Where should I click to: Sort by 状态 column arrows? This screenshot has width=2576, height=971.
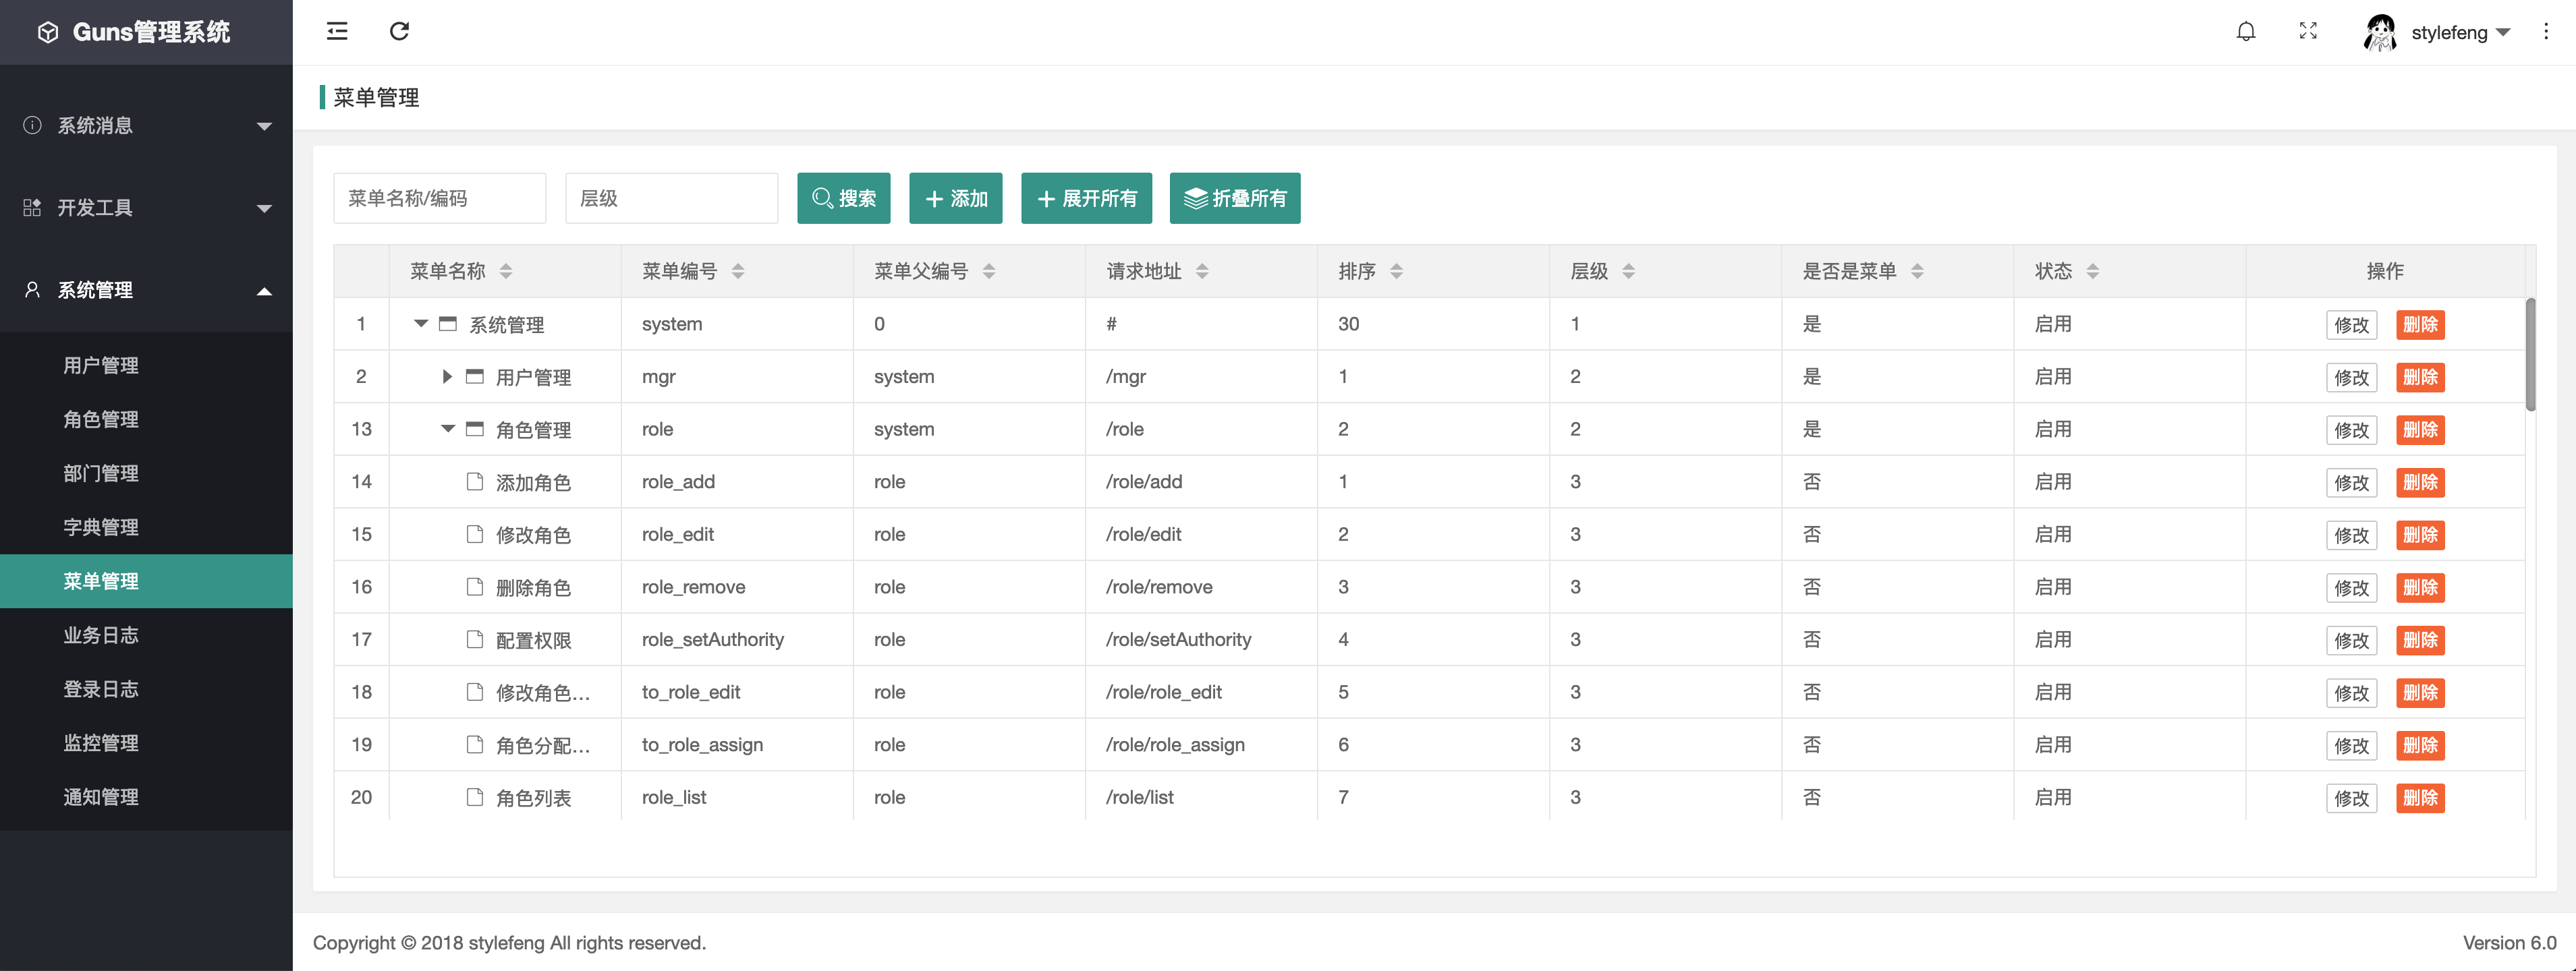pos(2093,270)
